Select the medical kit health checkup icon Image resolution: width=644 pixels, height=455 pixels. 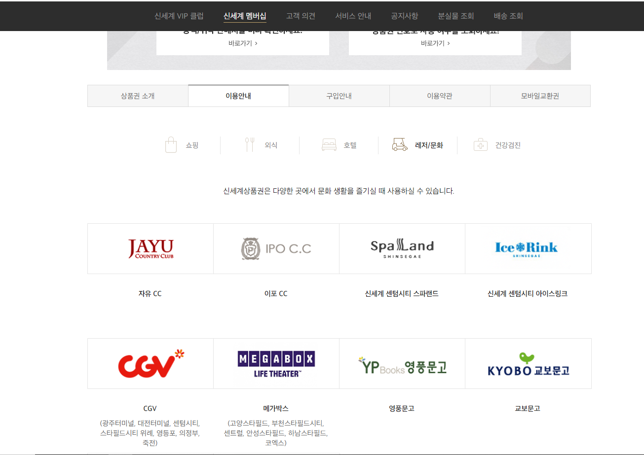(481, 145)
